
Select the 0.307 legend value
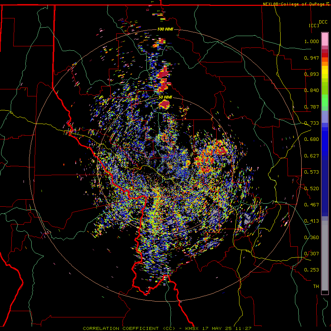click(x=312, y=254)
